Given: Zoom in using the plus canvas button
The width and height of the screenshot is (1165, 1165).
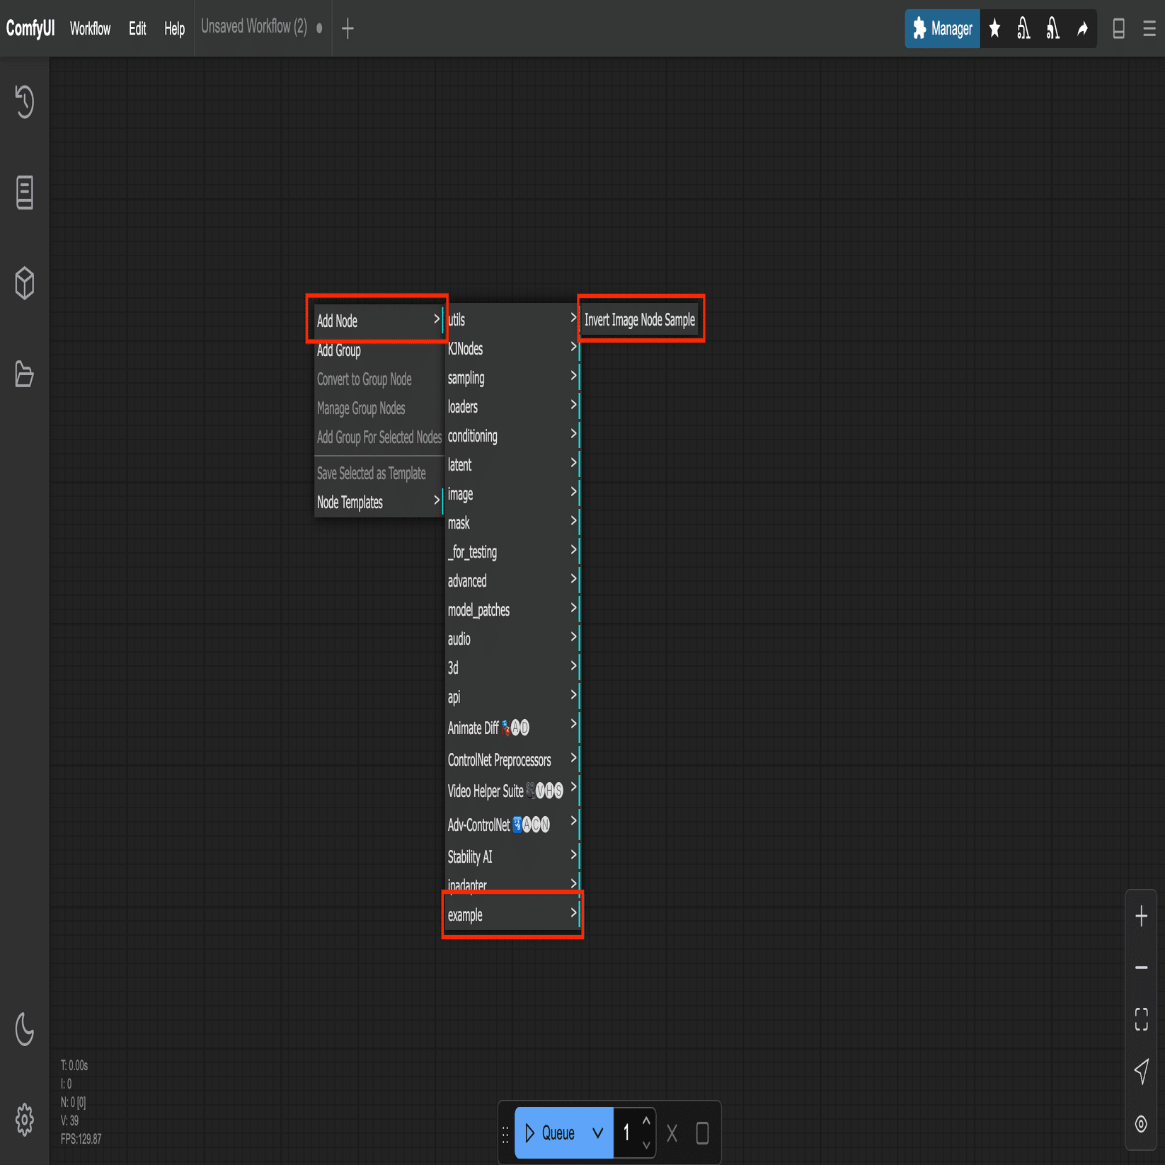Looking at the screenshot, I should tap(1141, 917).
